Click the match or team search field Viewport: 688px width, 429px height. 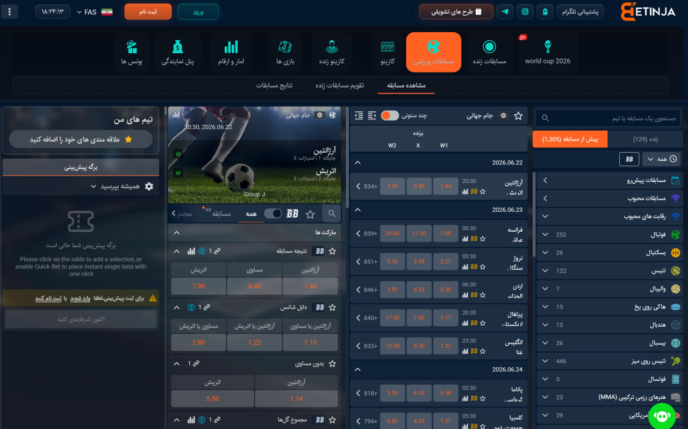[x=608, y=118]
